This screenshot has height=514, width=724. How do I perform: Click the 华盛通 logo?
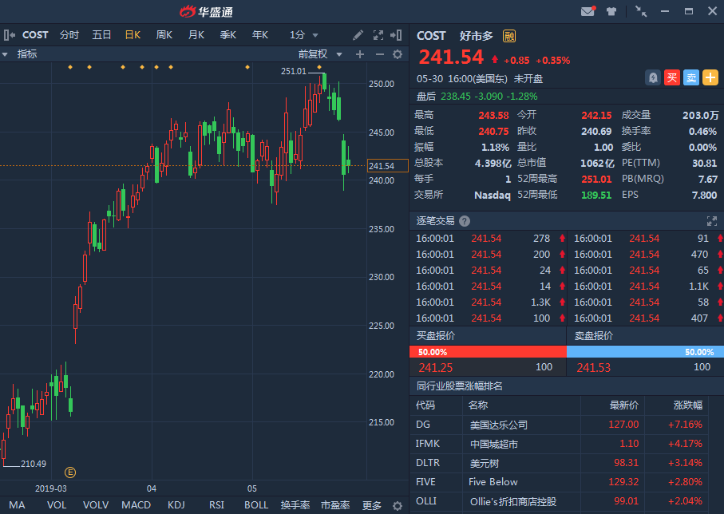pos(207,11)
